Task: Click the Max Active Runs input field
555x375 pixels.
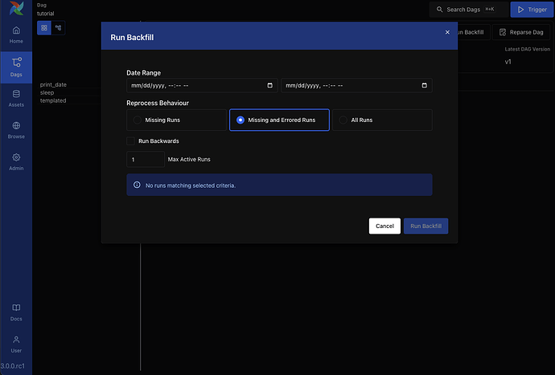Action: [146, 160]
